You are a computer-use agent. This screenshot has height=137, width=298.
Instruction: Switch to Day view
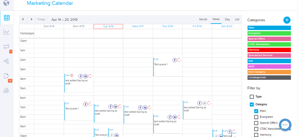(227, 19)
